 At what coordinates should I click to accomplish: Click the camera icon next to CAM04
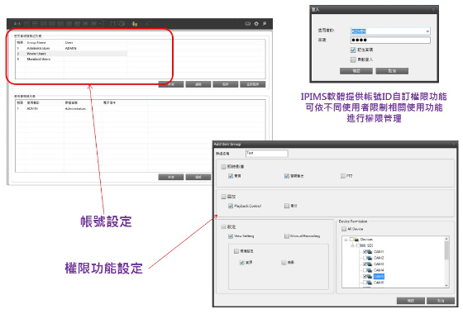coord(370,270)
